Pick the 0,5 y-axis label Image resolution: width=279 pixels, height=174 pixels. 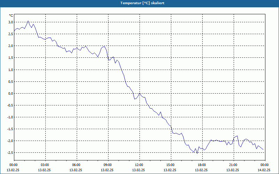(x=11, y=82)
